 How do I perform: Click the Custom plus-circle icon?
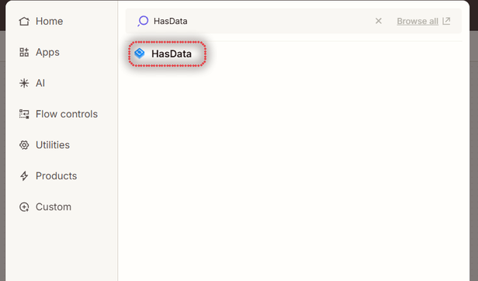24,206
